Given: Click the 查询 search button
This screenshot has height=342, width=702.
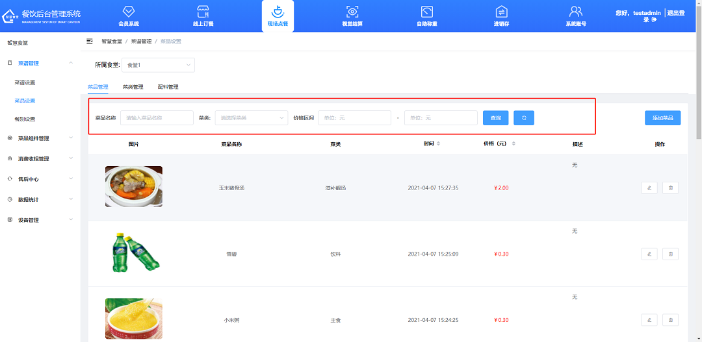Looking at the screenshot, I should (x=495, y=117).
